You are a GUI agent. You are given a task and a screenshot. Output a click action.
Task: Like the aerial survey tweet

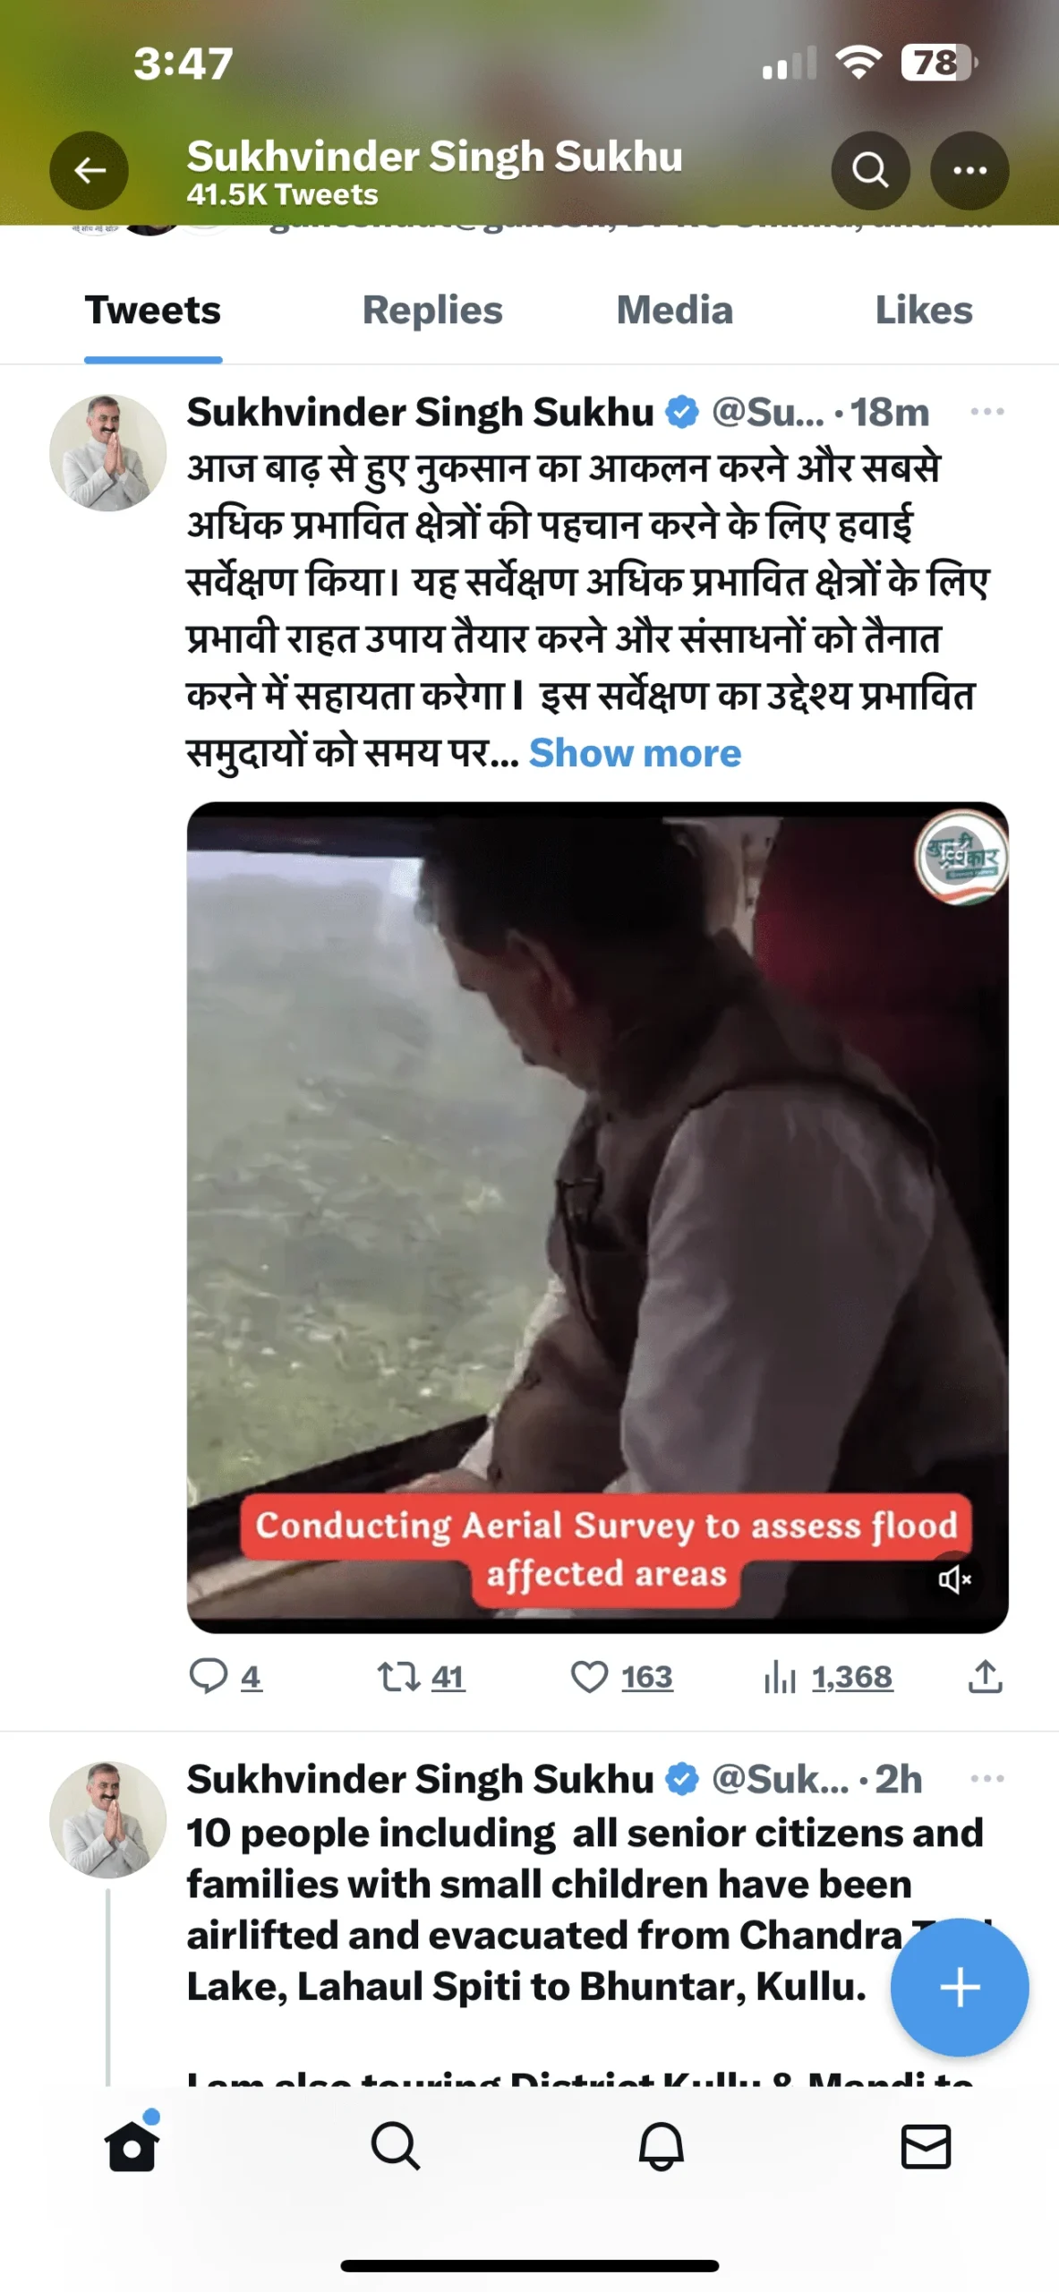(x=621, y=1676)
